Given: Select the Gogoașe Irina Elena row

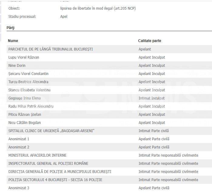Looking at the screenshot, I should point(109,98).
